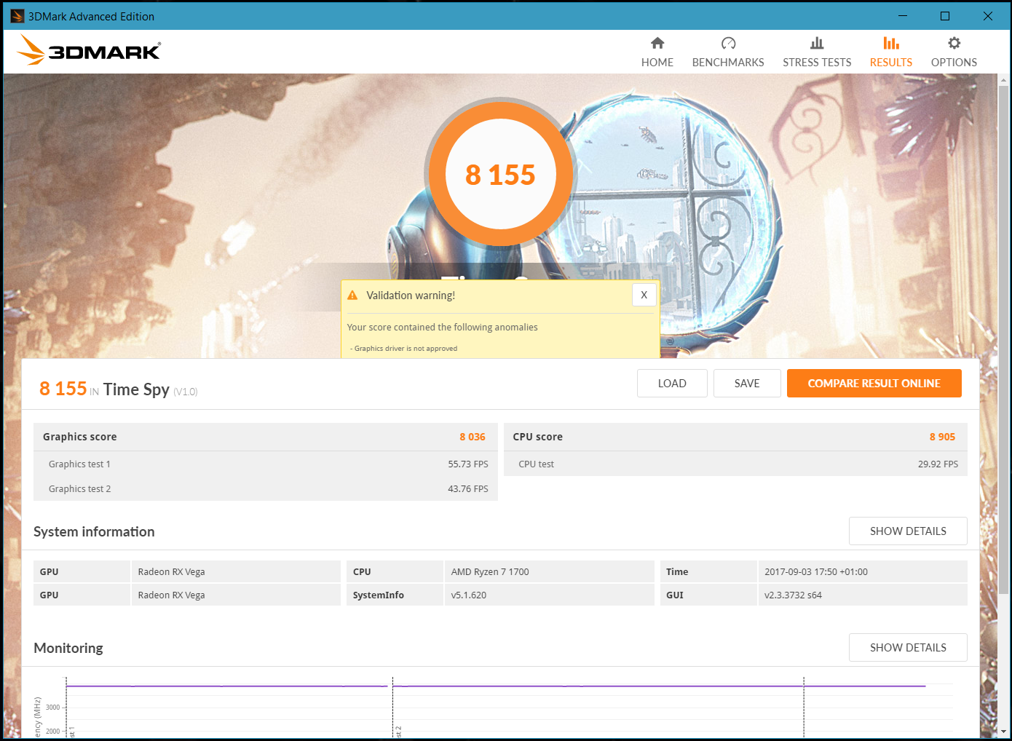The image size is (1012, 741).
Task: Click the scrollbar down arrow
Action: pyautogui.click(x=1004, y=732)
